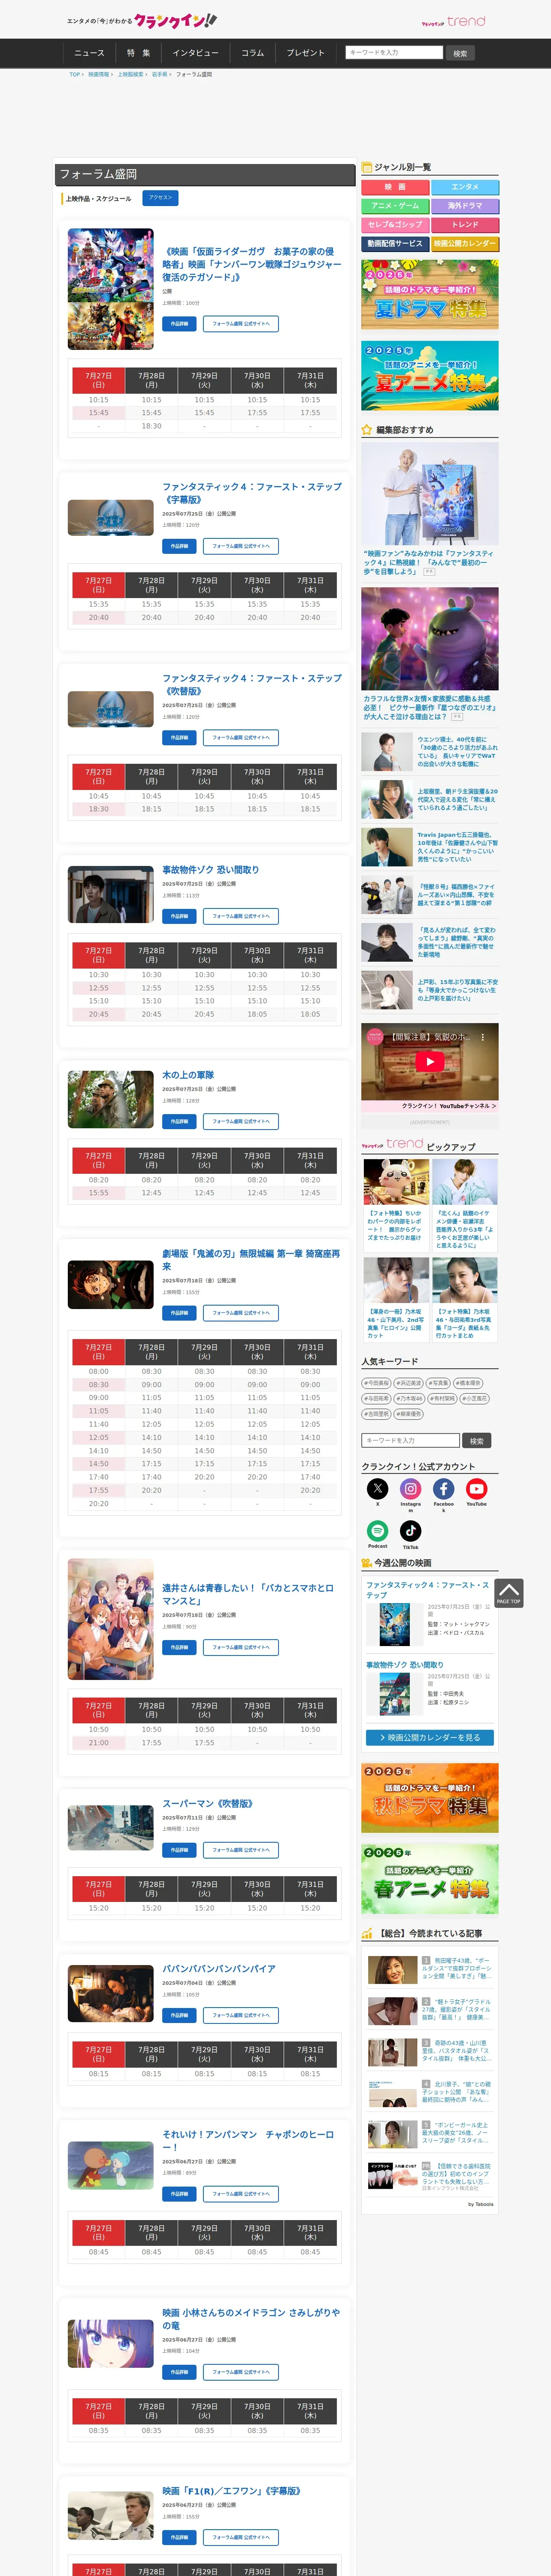Open the 特集 menu item
Image resolution: width=551 pixels, height=2576 pixels.
click(x=138, y=53)
